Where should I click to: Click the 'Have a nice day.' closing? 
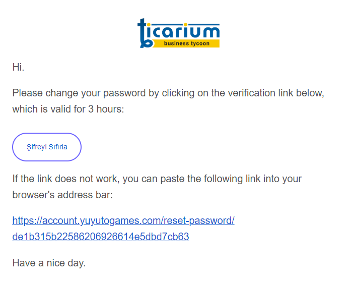pos(49,263)
